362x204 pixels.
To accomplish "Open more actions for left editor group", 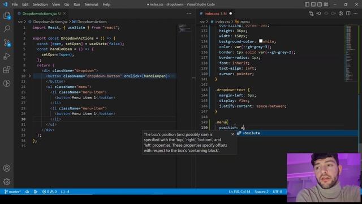I will point(189,14).
